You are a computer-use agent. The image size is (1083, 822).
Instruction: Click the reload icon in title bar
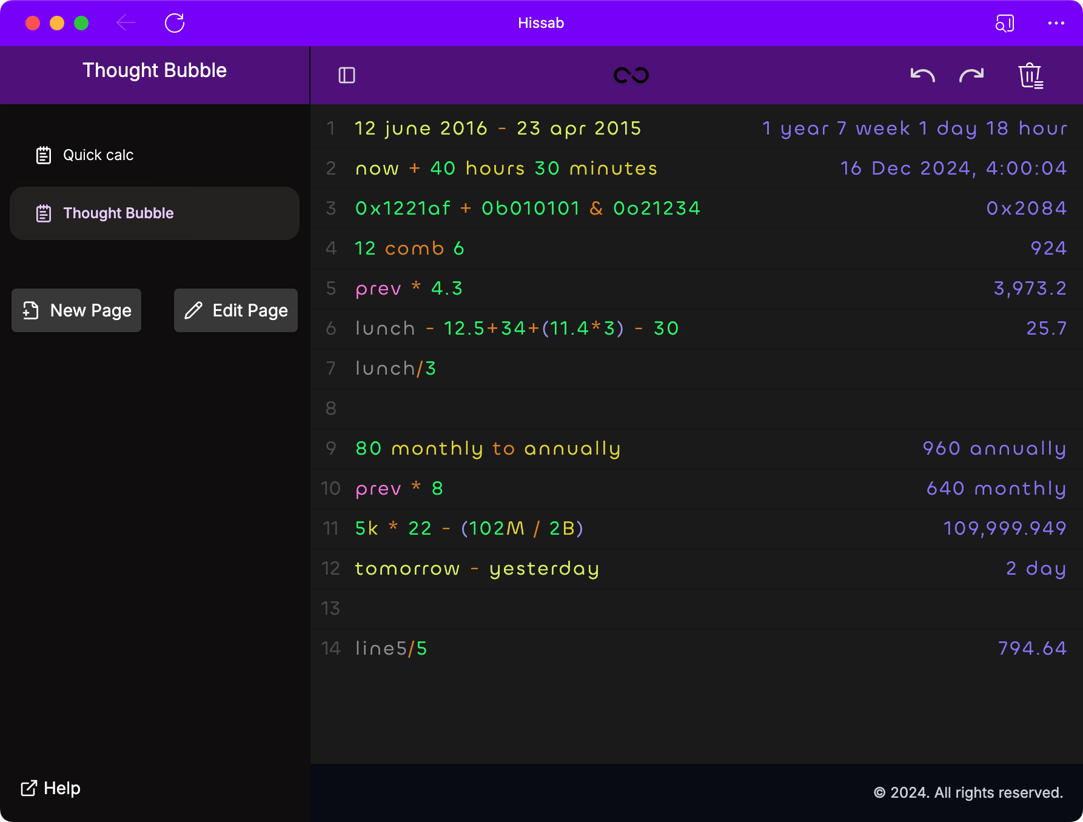click(175, 23)
